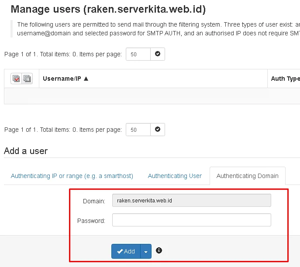Sort by the Auth Type column header

pos(285,79)
